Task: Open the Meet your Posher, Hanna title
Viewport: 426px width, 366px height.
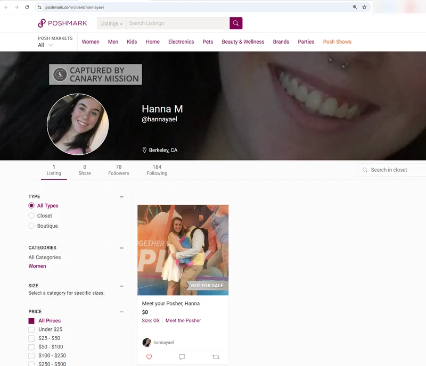Action: pyautogui.click(x=170, y=304)
